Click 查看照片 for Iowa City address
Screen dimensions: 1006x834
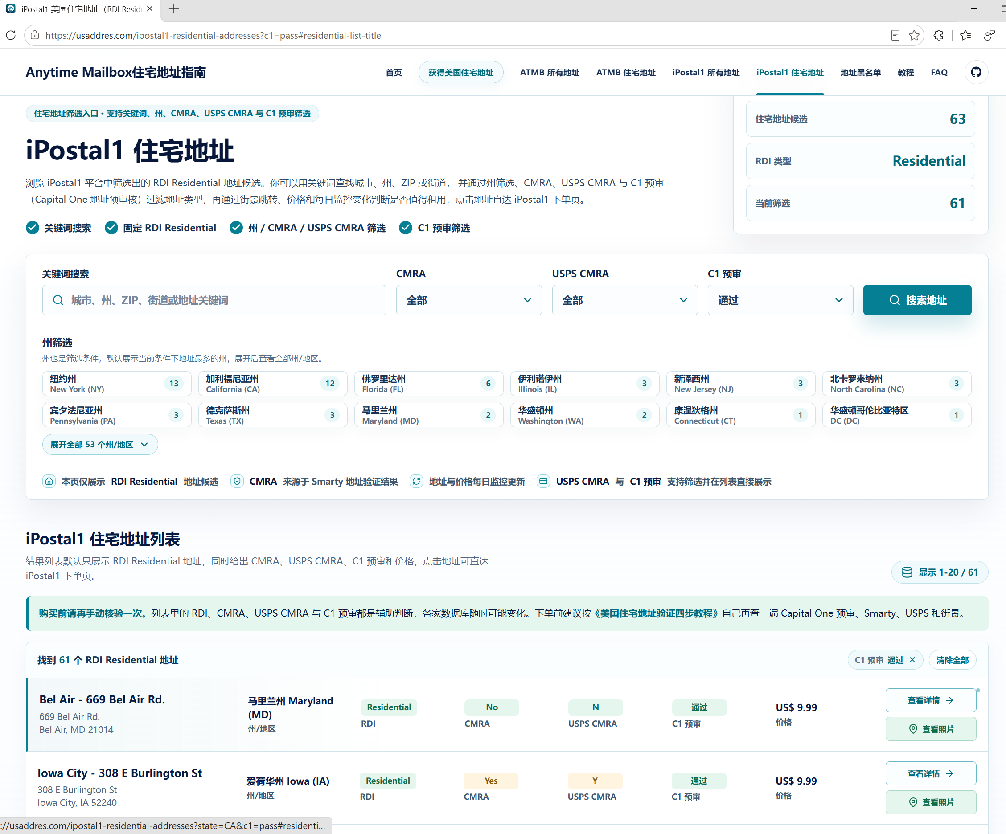point(931,802)
